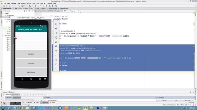Select the DatabaseHelper.java editor tab
This screenshot has height=110, width=197.
coord(70,11)
